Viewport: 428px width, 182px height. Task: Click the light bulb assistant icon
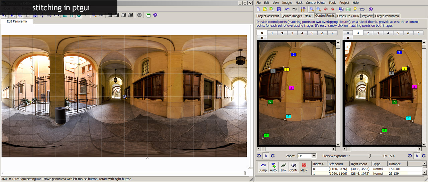point(355,9)
